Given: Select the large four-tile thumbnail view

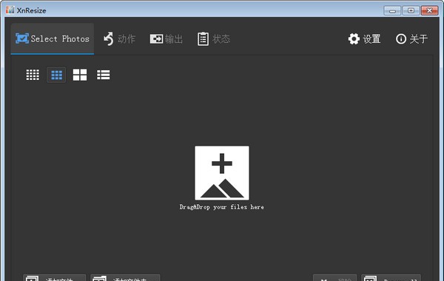Looking at the screenshot, I should tap(80, 75).
